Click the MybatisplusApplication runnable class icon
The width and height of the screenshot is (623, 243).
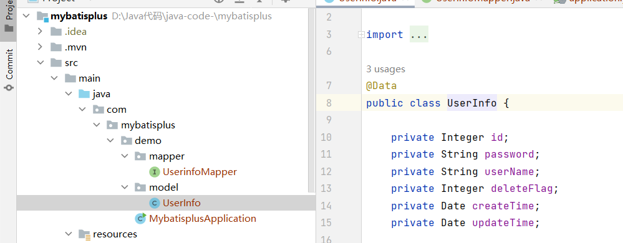141,218
